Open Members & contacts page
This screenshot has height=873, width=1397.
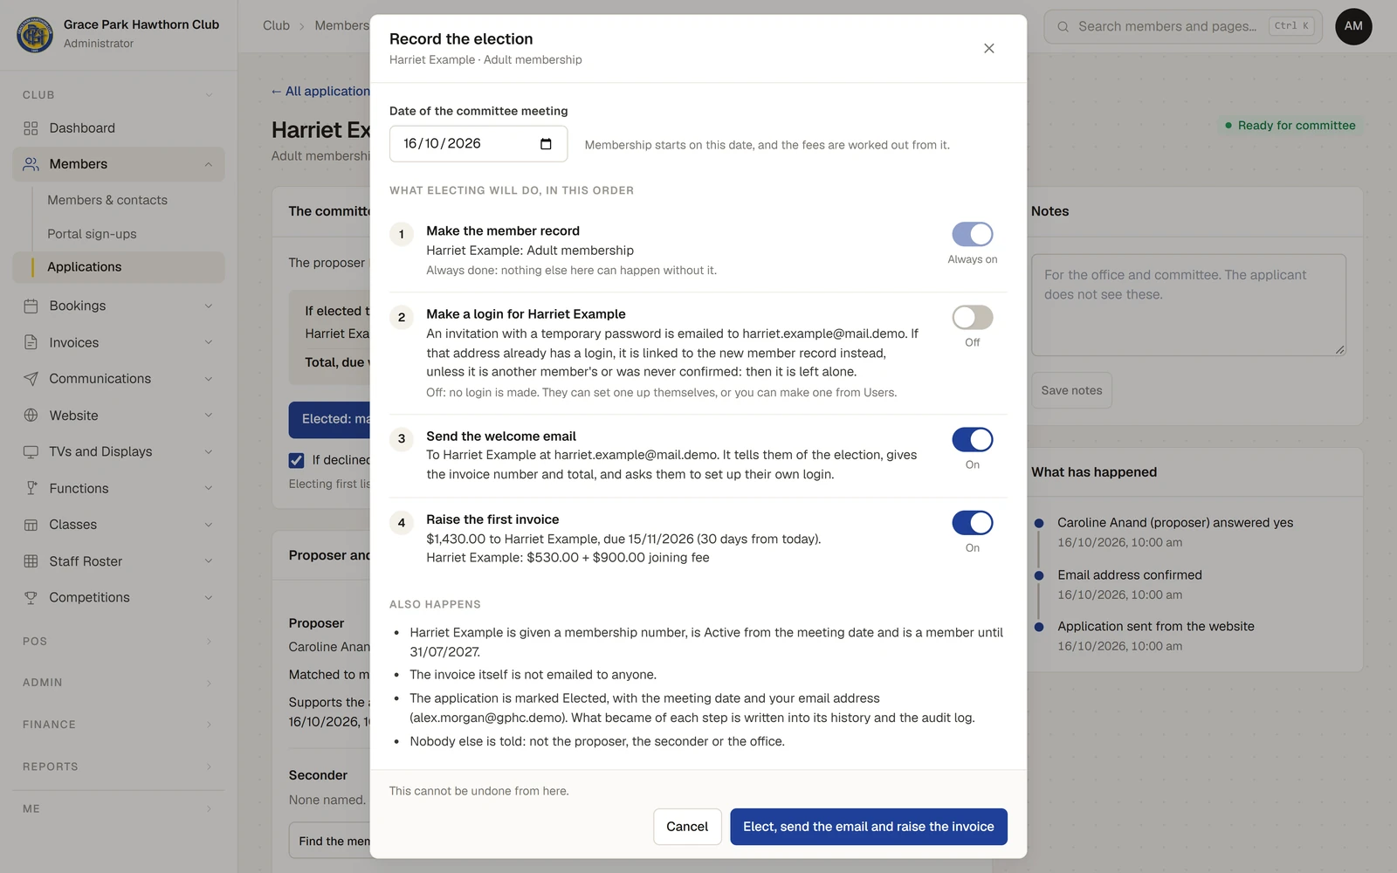(x=107, y=200)
